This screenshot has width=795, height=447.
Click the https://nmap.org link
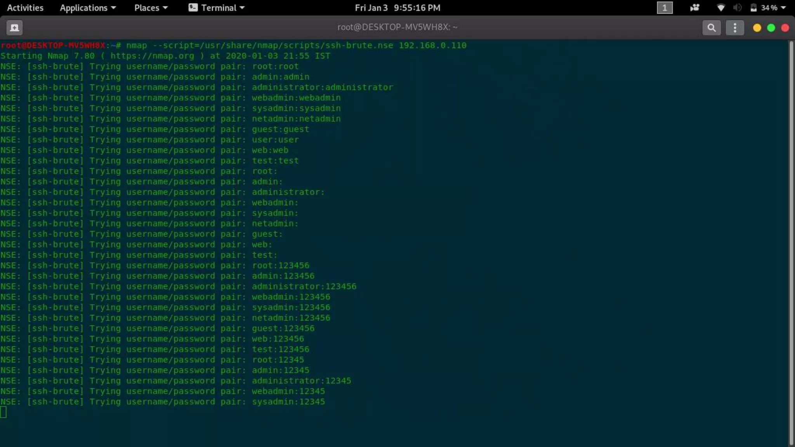(x=152, y=56)
